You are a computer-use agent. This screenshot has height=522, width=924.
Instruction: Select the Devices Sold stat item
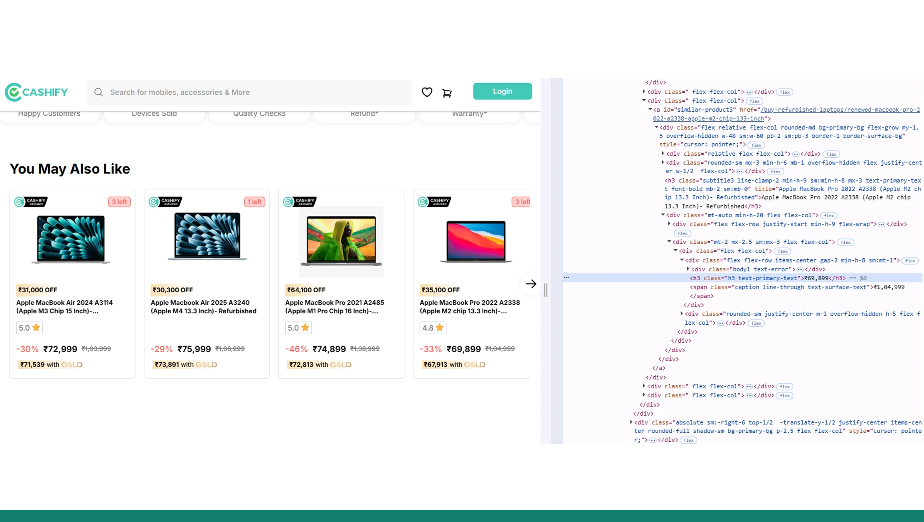[154, 113]
